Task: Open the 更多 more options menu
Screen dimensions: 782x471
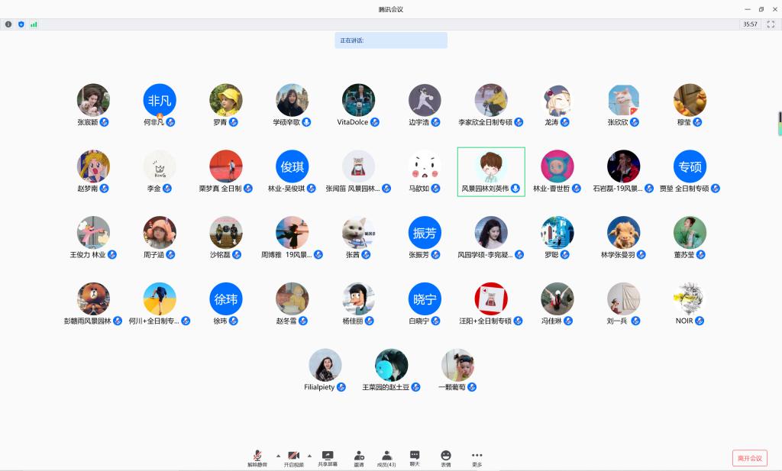Action: (x=477, y=457)
